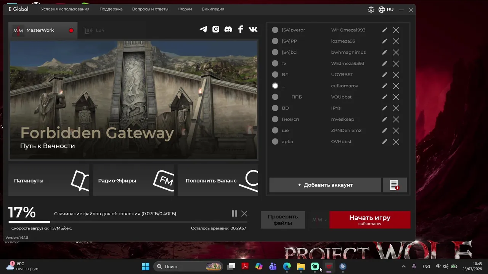Open Википедия menu item

(x=213, y=9)
